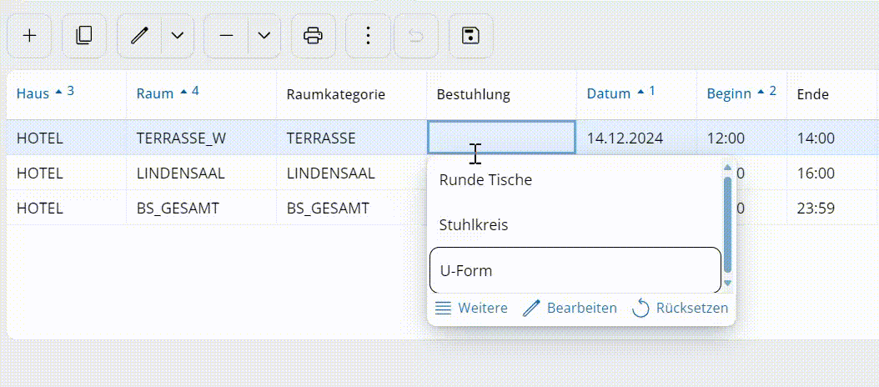Click the dropdown list scroll up arrow
The height and width of the screenshot is (387, 879).
tap(728, 167)
